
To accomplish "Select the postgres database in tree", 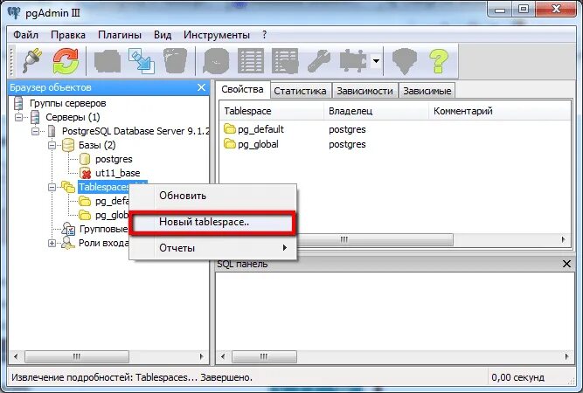I will [x=114, y=159].
